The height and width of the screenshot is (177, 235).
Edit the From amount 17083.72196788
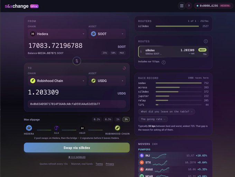[55, 46]
